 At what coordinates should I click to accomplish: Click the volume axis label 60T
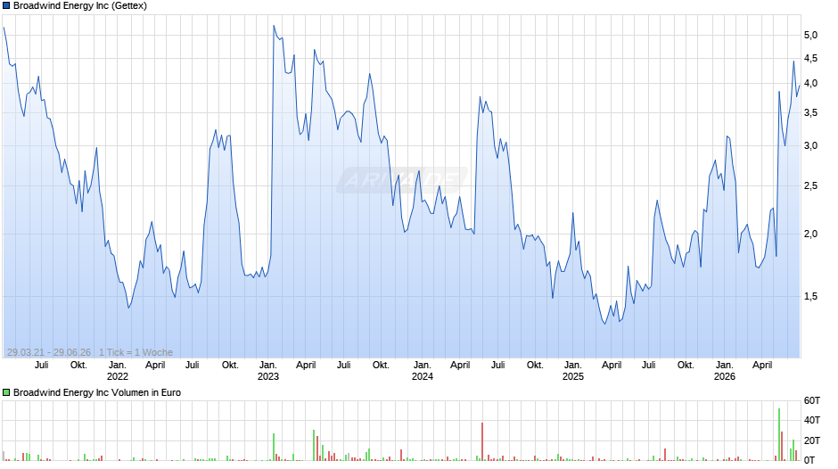(x=812, y=401)
